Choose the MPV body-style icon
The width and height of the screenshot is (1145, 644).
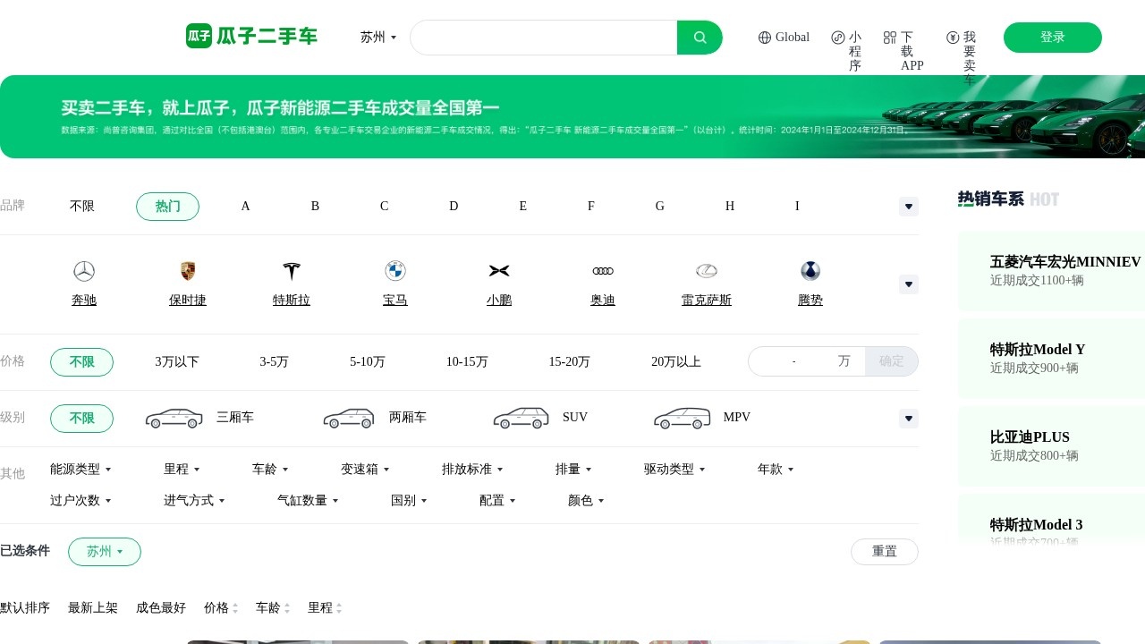coord(682,417)
